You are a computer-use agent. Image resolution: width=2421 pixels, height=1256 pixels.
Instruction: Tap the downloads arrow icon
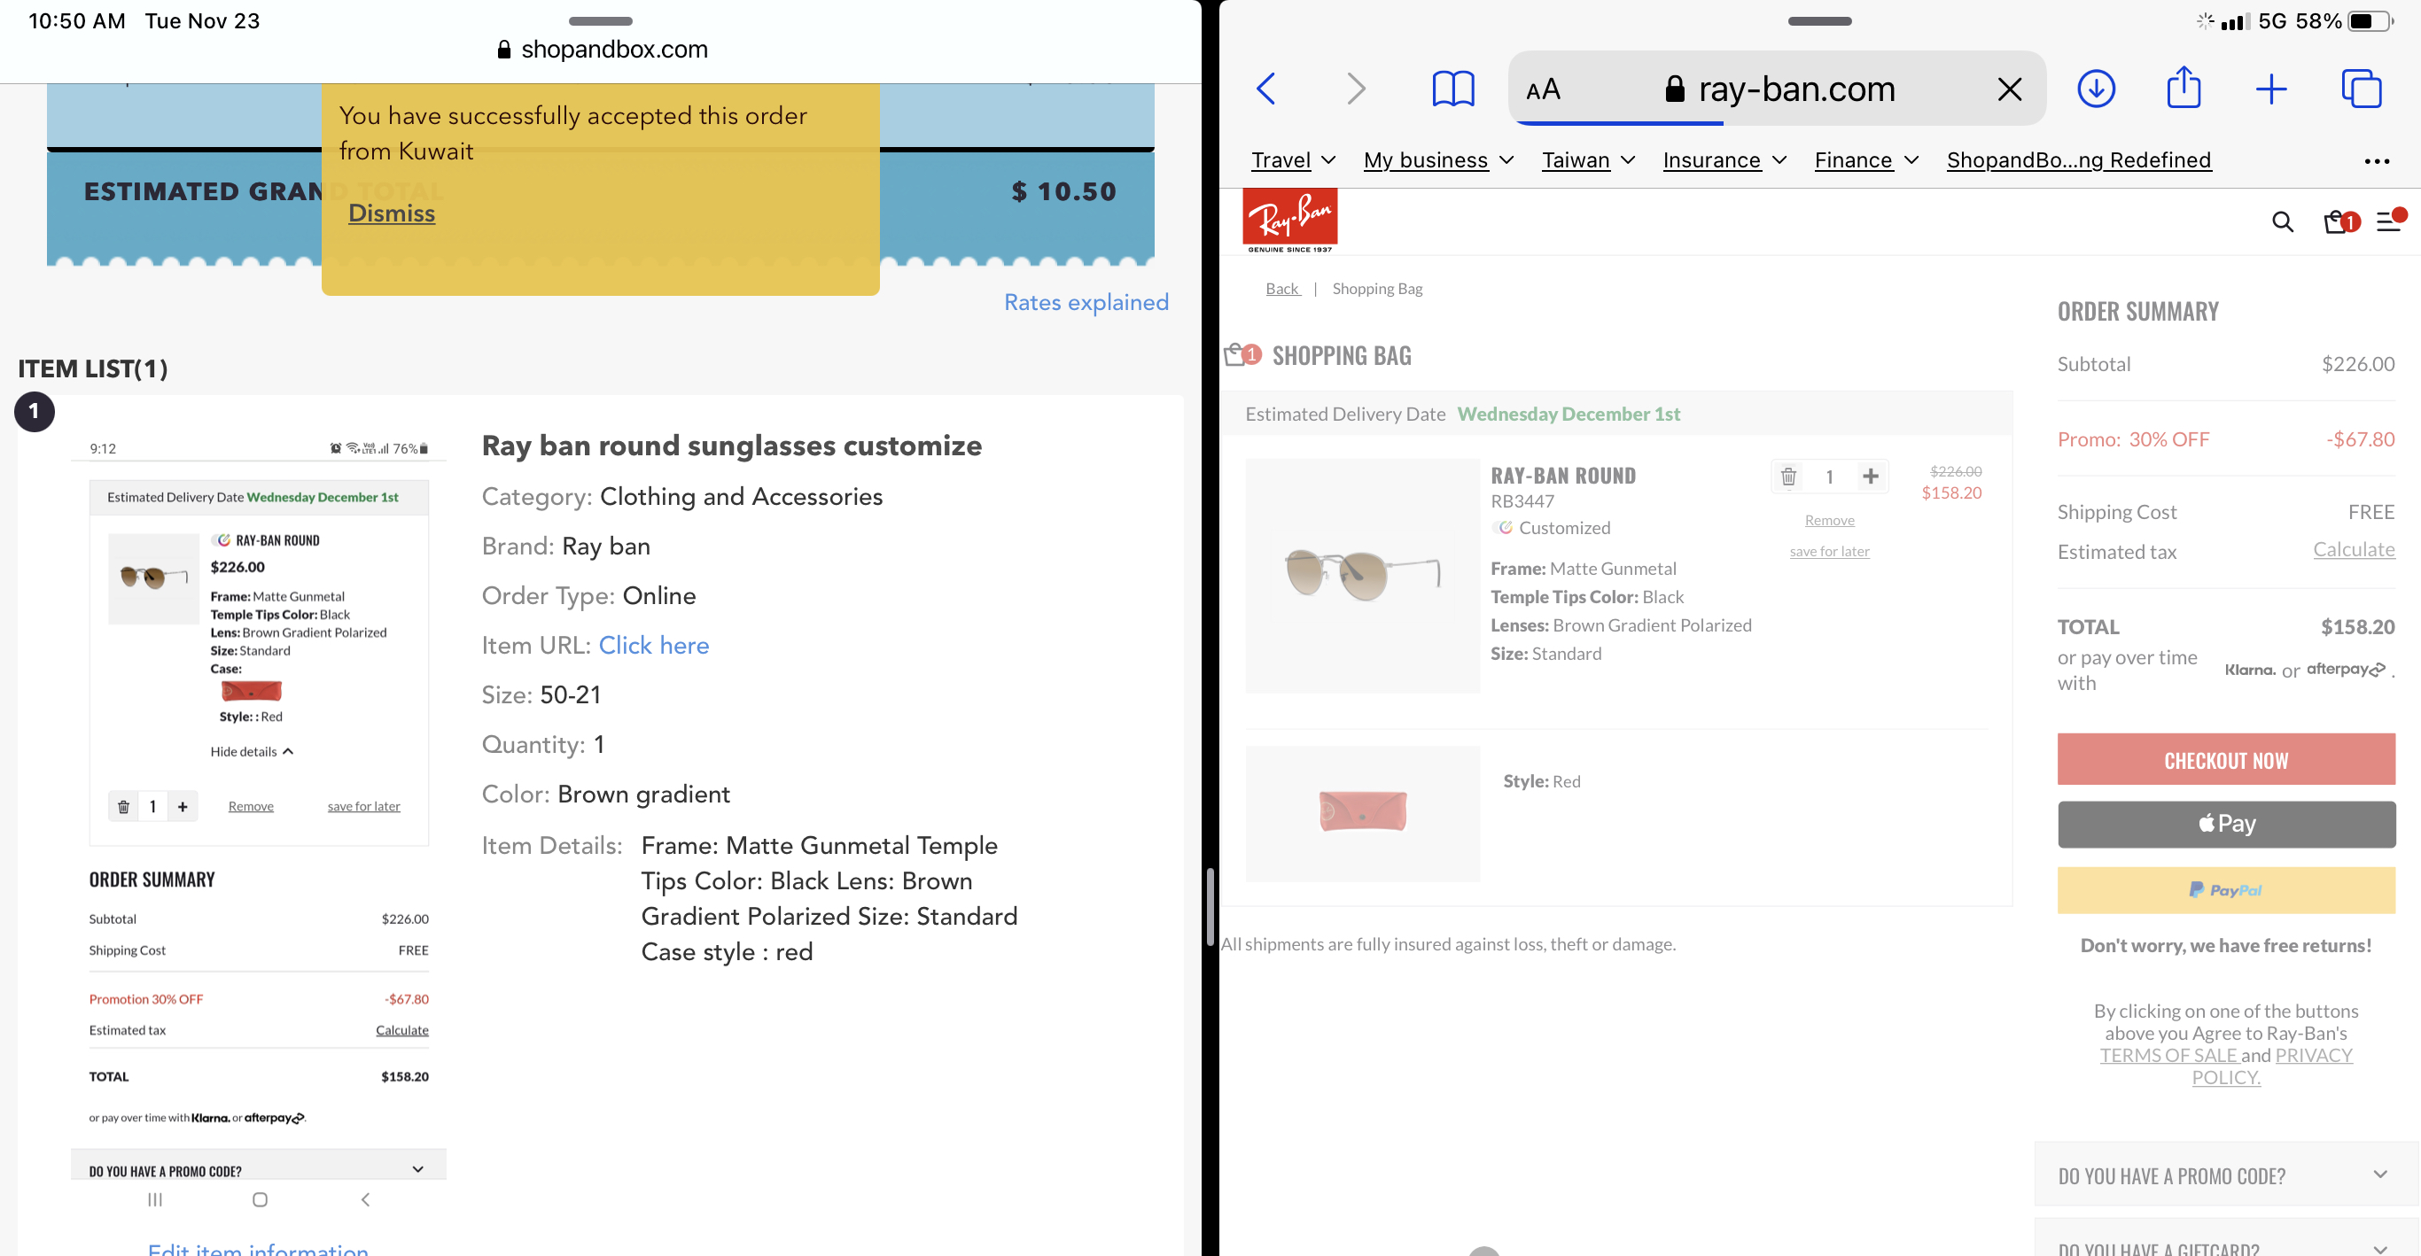click(2095, 89)
